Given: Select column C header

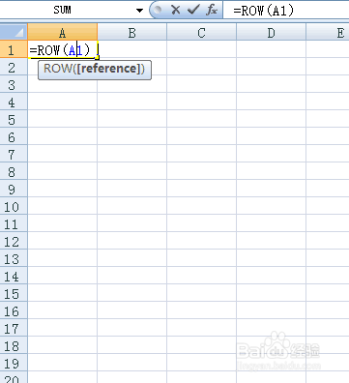Looking at the screenshot, I should pos(201,33).
